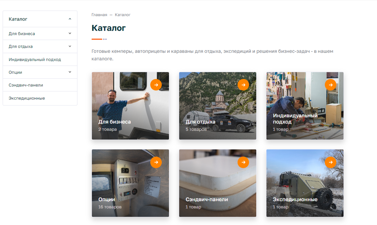Expand Для отдыха submenu chevron
The image size is (377, 225).
70,46
